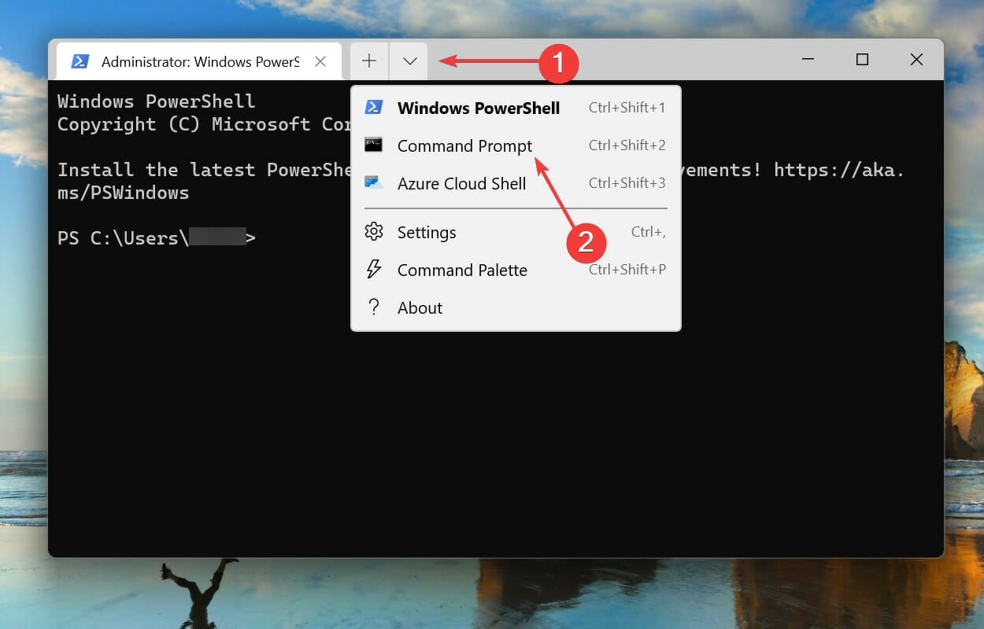984x629 pixels.
Task: Click the Copyright (C) Microsoft line
Action: 205,124
